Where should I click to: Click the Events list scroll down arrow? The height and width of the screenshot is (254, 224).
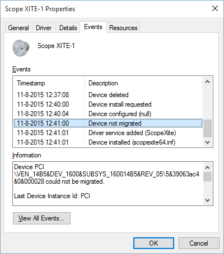tap(207, 142)
